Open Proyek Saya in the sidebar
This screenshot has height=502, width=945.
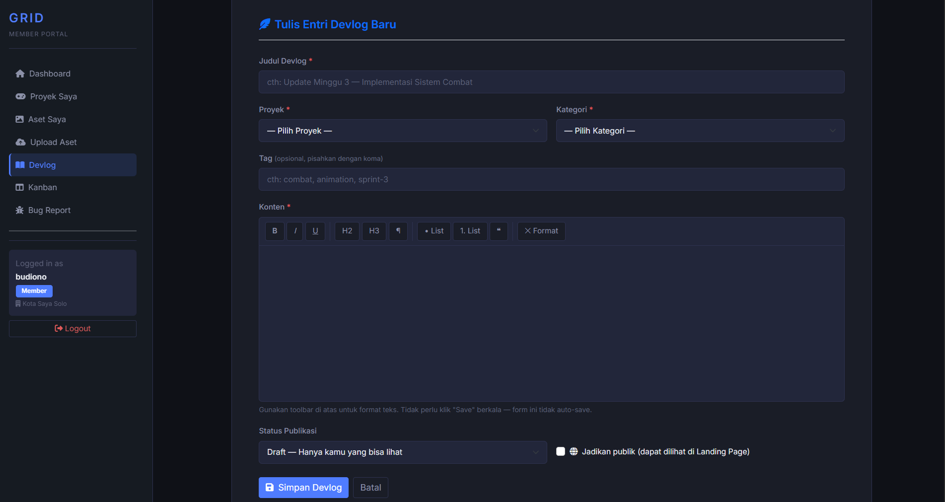point(73,96)
